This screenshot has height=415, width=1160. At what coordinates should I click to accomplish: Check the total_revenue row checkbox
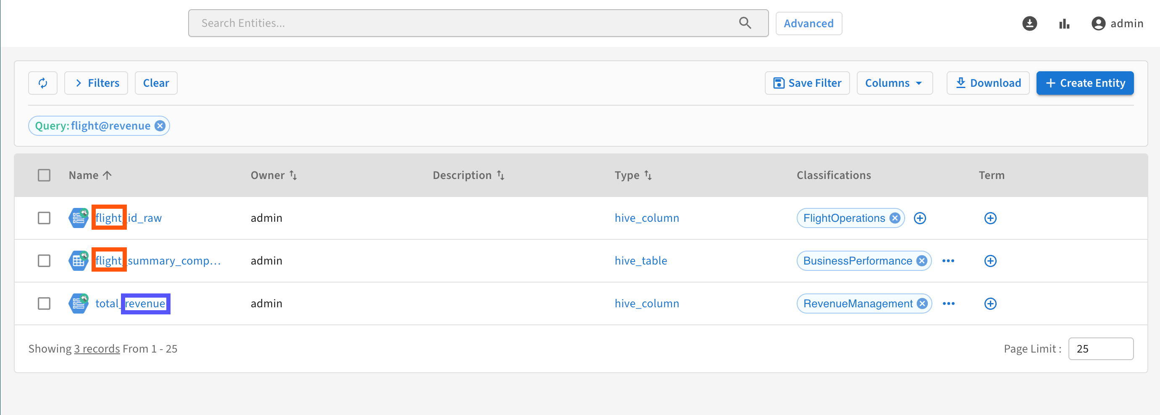(x=44, y=303)
